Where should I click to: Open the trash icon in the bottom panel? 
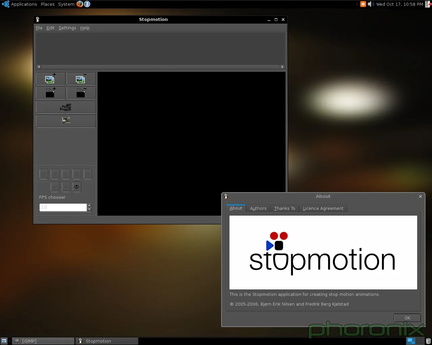[428, 341]
